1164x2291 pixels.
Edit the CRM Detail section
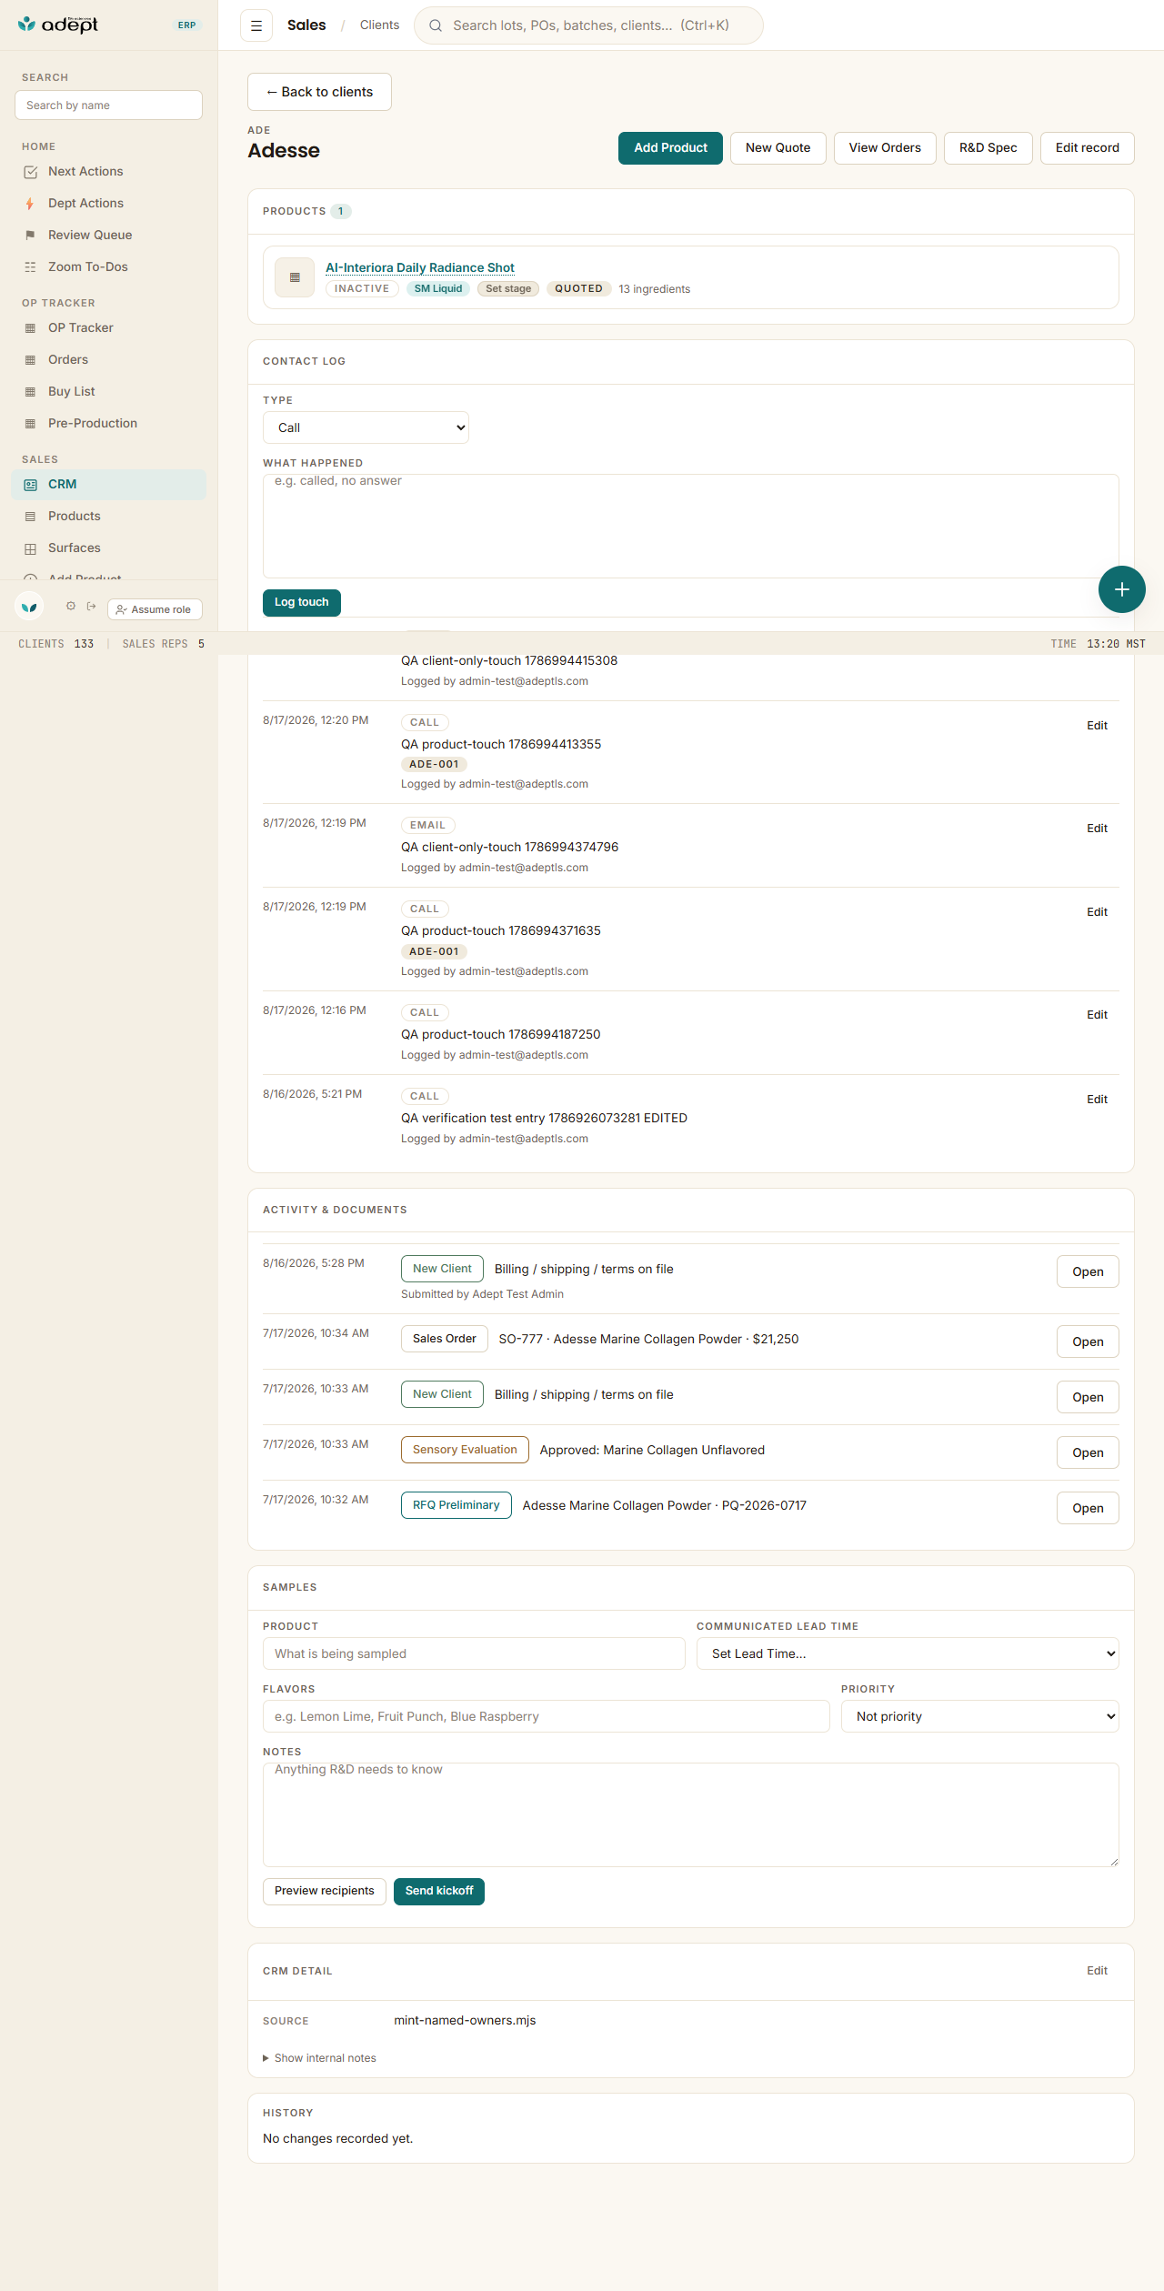[1097, 1971]
